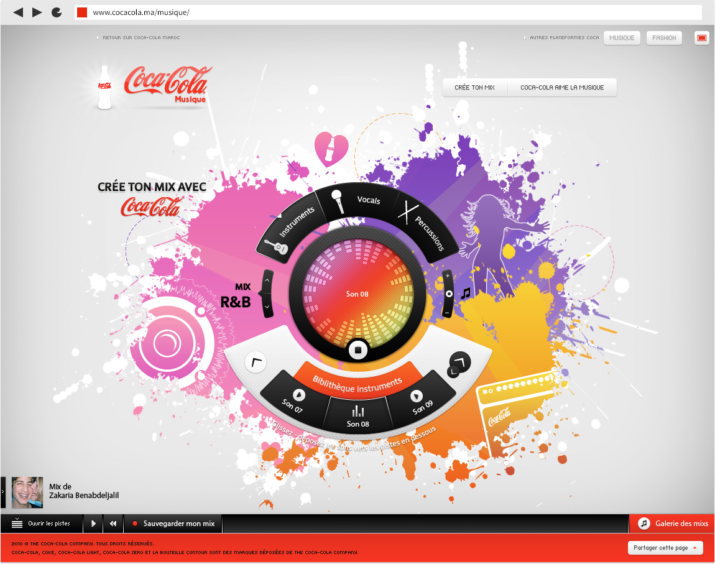Rewind the mix from the bottom bar
The image size is (715, 564).
pyautogui.click(x=113, y=524)
